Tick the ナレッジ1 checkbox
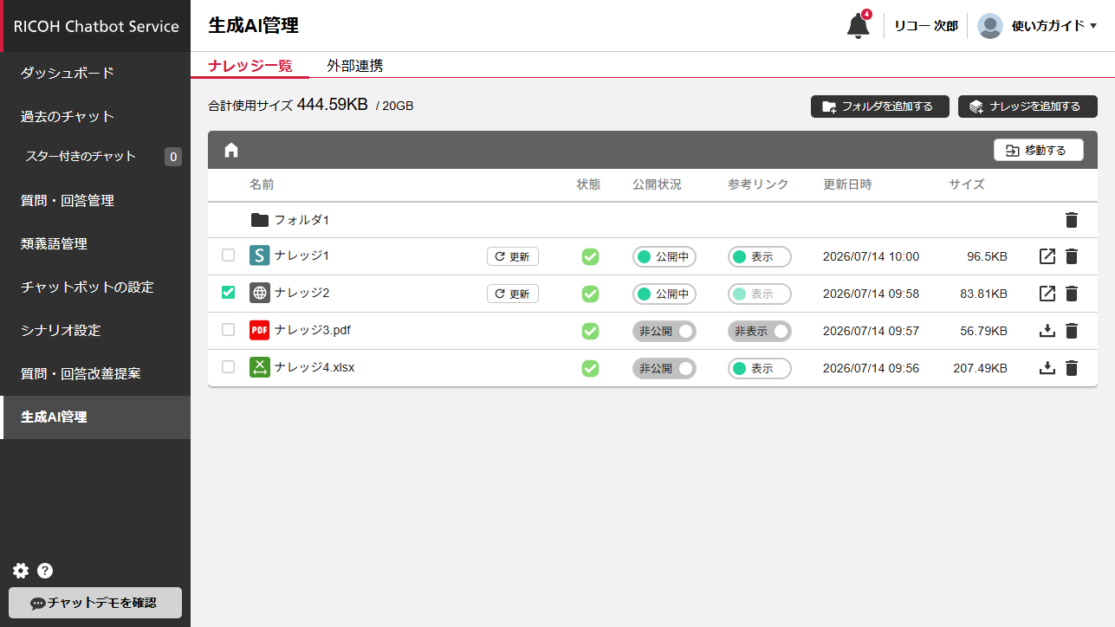Viewport: 1115px width, 627px height. pos(228,255)
